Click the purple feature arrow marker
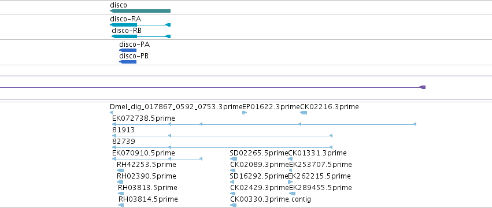The width and height of the screenshot is (492, 208). (x=423, y=87)
